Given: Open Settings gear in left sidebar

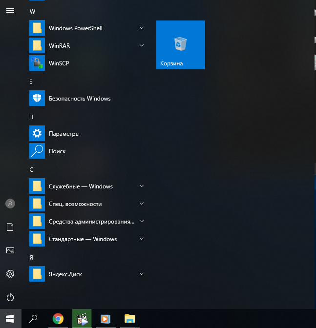Looking at the screenshot, I should [x=10, y=274].
